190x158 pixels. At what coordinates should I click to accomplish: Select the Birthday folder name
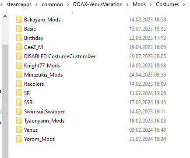(x=34, y=38)
